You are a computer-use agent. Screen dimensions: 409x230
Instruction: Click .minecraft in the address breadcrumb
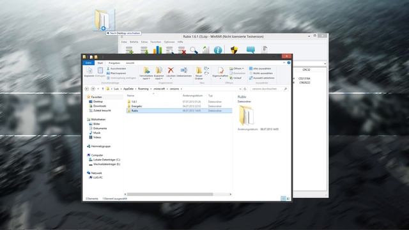tap(159, 89)
